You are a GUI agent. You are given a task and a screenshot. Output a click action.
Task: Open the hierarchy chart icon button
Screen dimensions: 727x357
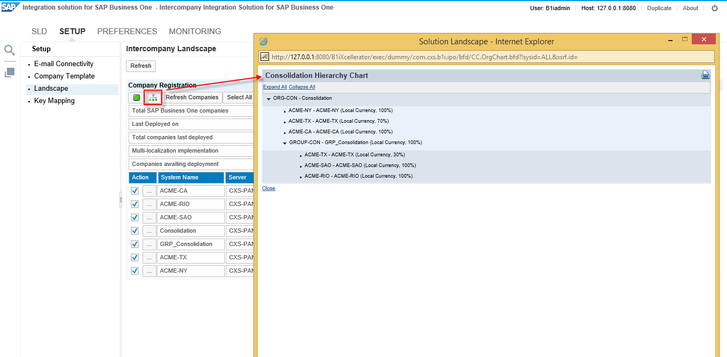coord(153,98)
